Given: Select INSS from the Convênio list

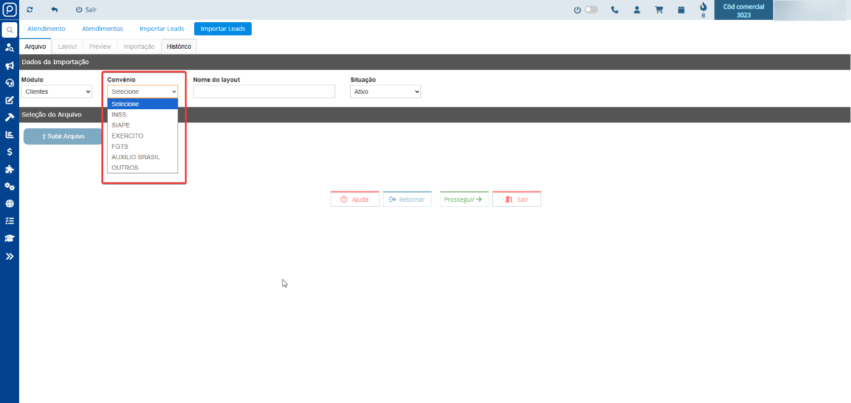Looking at the screenshot, I should pos(119,115).
